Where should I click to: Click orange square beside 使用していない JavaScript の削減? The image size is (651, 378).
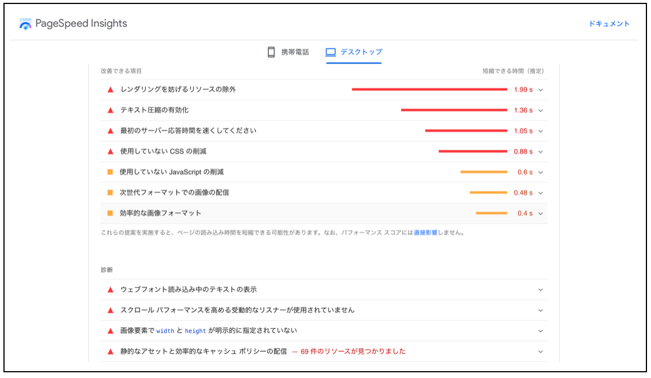point(110,172)
